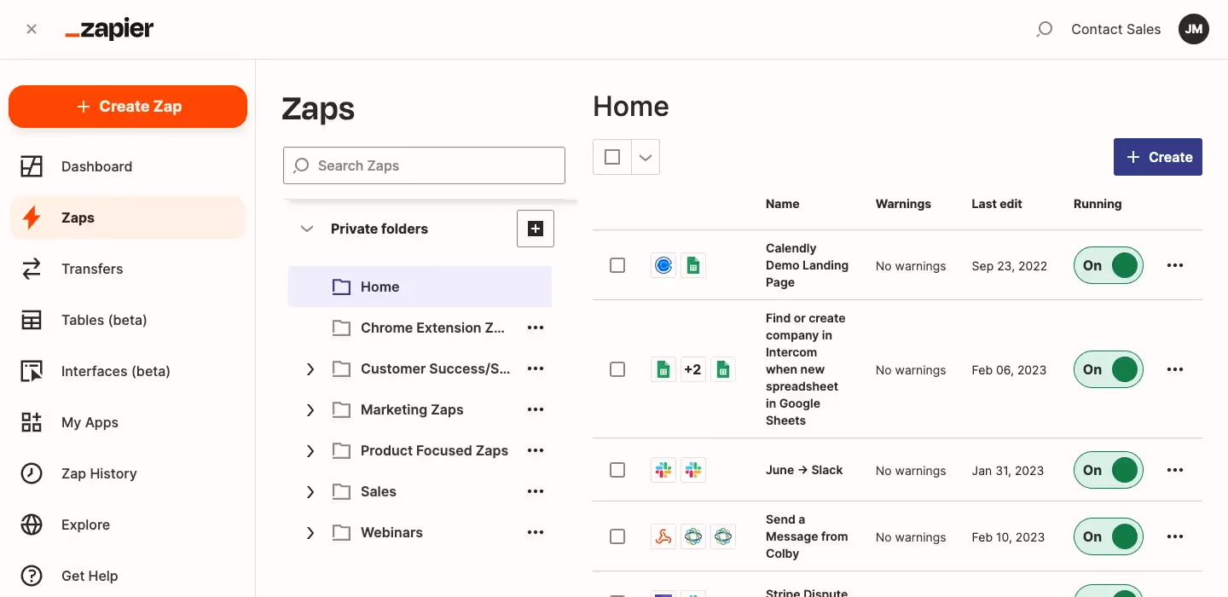Open the Zaps page from the sidebar

(78, 217)
